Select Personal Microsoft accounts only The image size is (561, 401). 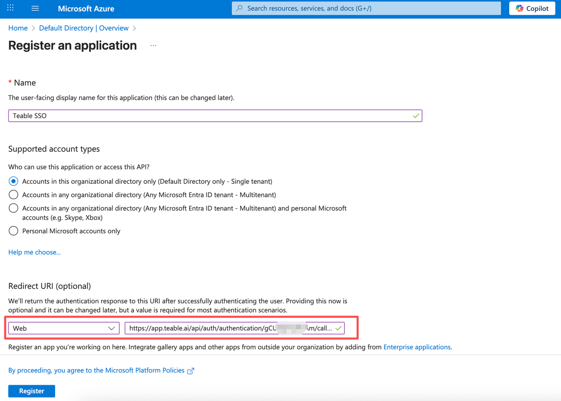coord(14,231)
